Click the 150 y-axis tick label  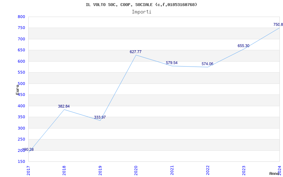[21, 162]
